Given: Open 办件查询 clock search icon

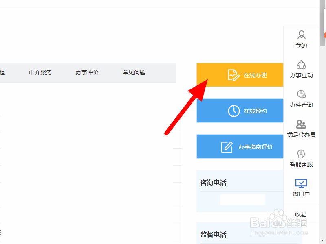Looking at the screenshot, I should coord(301,94).
